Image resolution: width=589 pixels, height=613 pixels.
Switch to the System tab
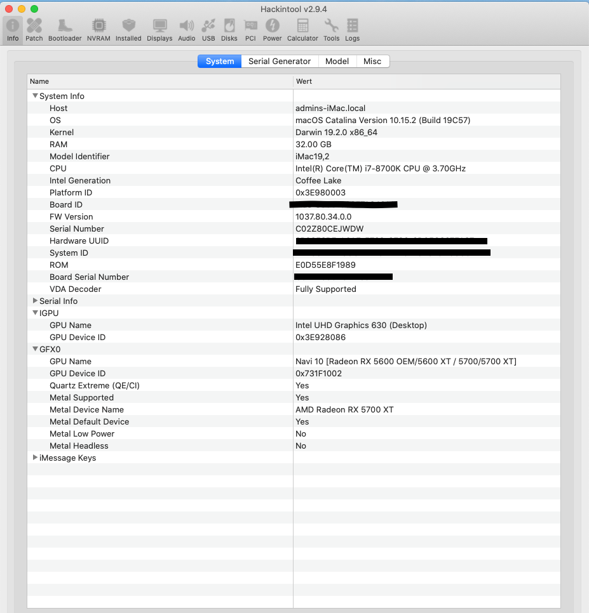pos(220,62)
